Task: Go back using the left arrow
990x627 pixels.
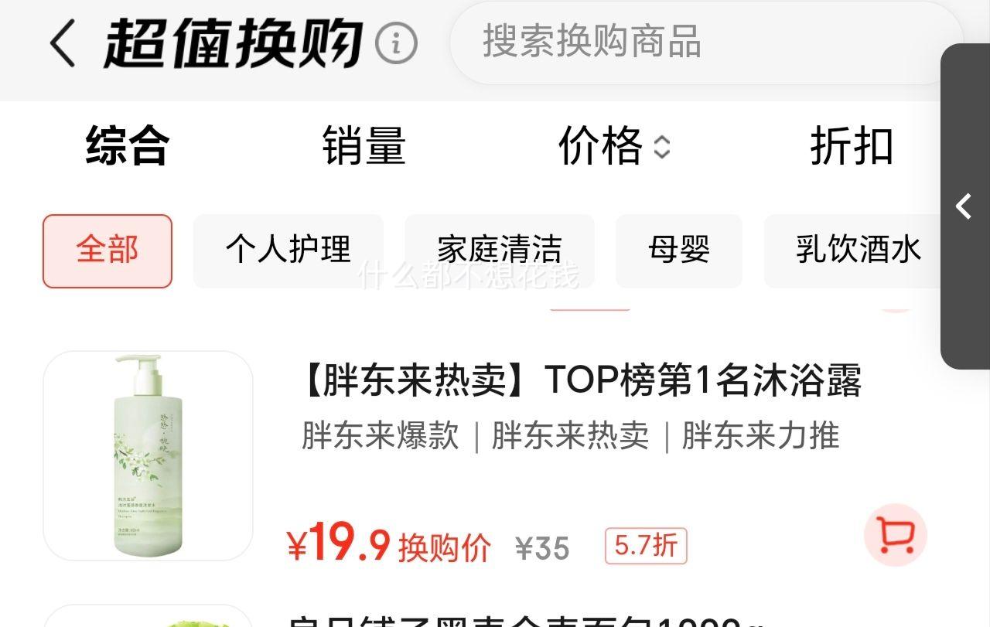Action: tap(63, 43)
